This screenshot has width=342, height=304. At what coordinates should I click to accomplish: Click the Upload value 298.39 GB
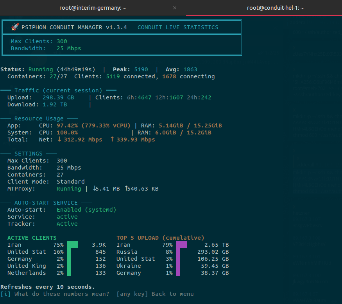[58, 97]
